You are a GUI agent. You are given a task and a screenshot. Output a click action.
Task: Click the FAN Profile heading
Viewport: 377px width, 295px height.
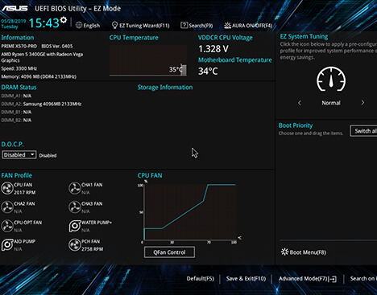[17, 175]
